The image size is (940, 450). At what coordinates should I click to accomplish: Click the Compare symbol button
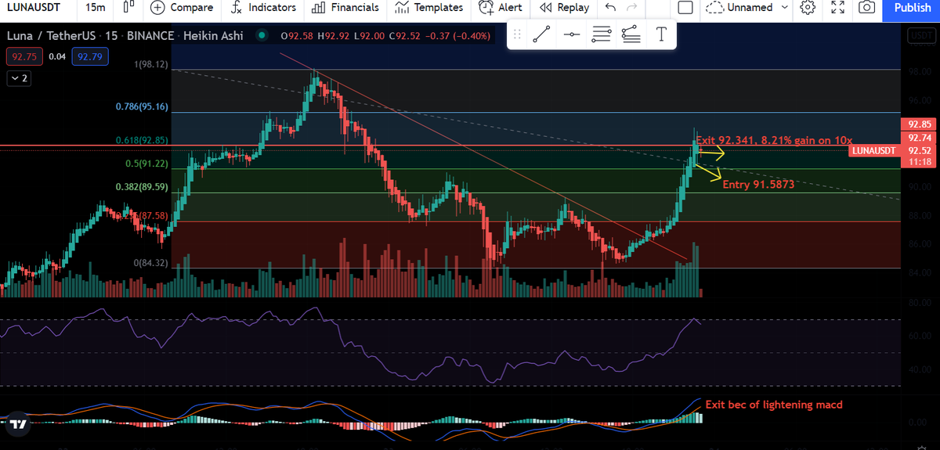181,7
